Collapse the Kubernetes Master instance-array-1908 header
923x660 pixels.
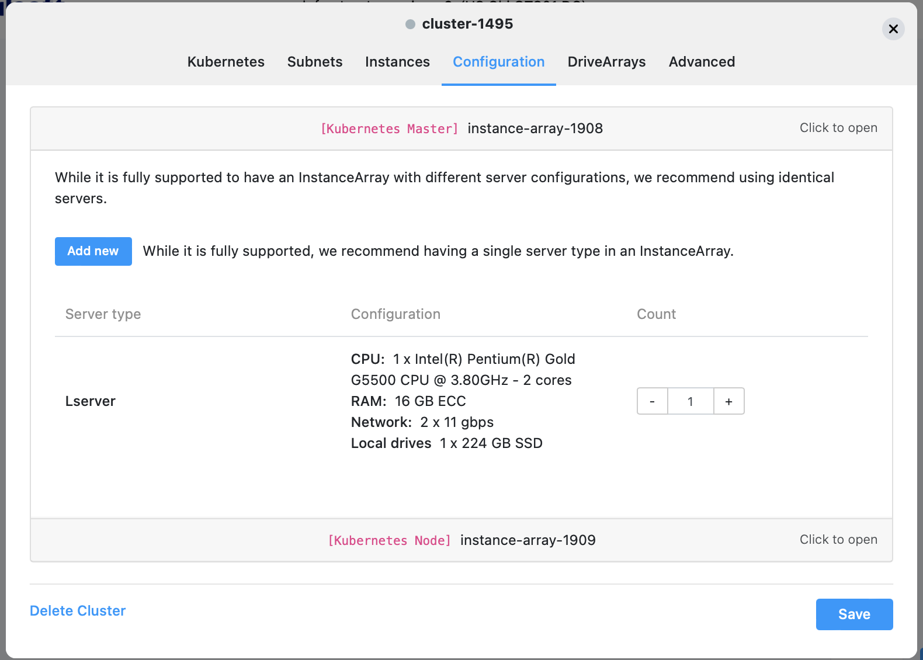[x=461, y=128]
